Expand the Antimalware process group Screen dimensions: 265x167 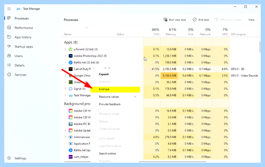[x=65, y=137]
